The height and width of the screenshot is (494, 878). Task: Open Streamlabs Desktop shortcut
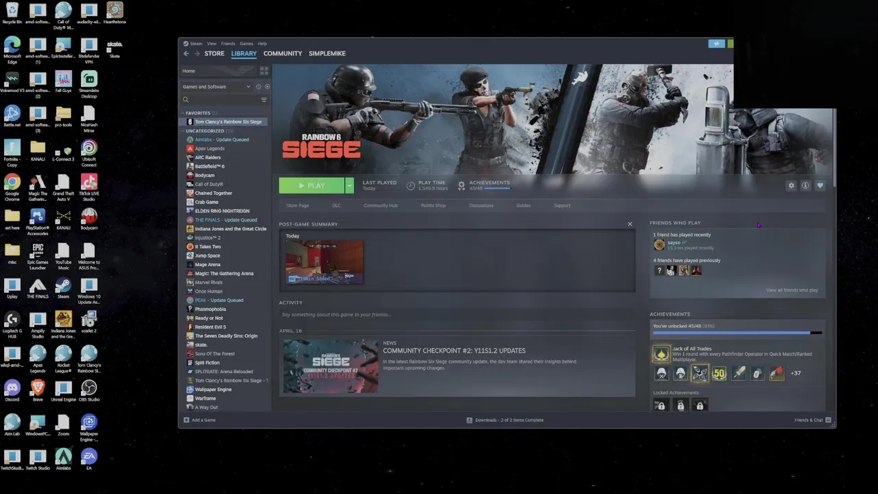coord(88,82)
